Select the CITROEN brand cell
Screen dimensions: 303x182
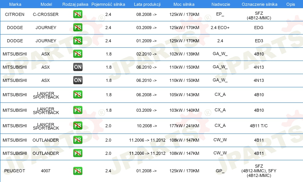pos(15,14)
